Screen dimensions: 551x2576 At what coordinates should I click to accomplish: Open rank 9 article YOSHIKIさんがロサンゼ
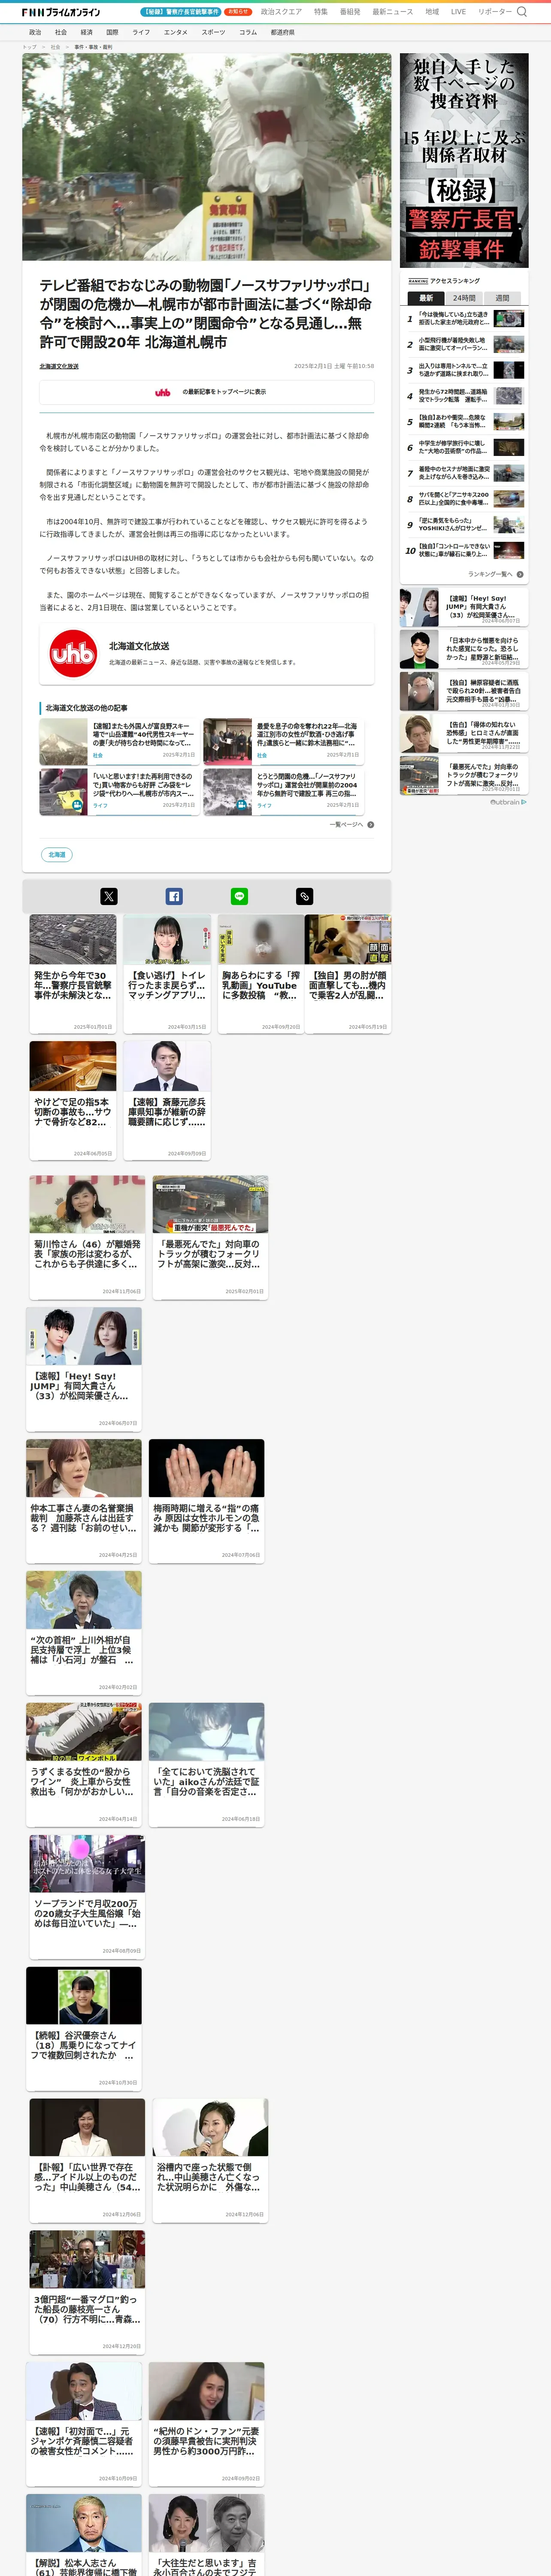point(464,525)
